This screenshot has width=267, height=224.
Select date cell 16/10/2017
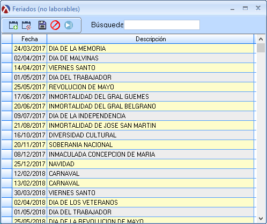pos(29,135)
